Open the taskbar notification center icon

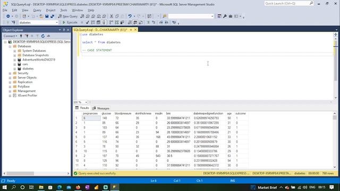331,187
